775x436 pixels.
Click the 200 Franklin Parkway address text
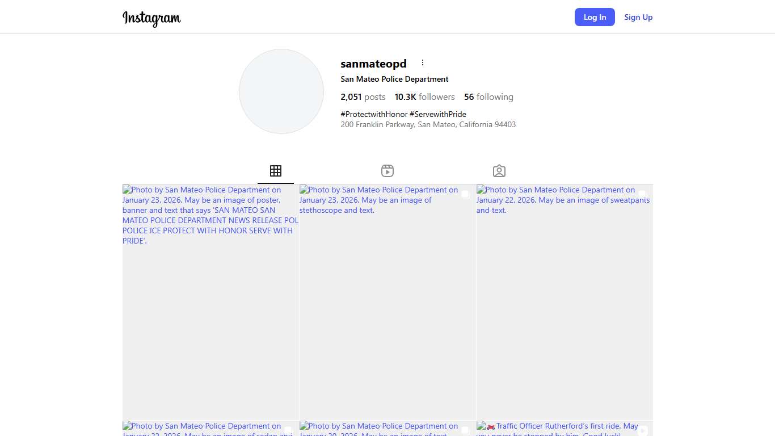(428, 124)
